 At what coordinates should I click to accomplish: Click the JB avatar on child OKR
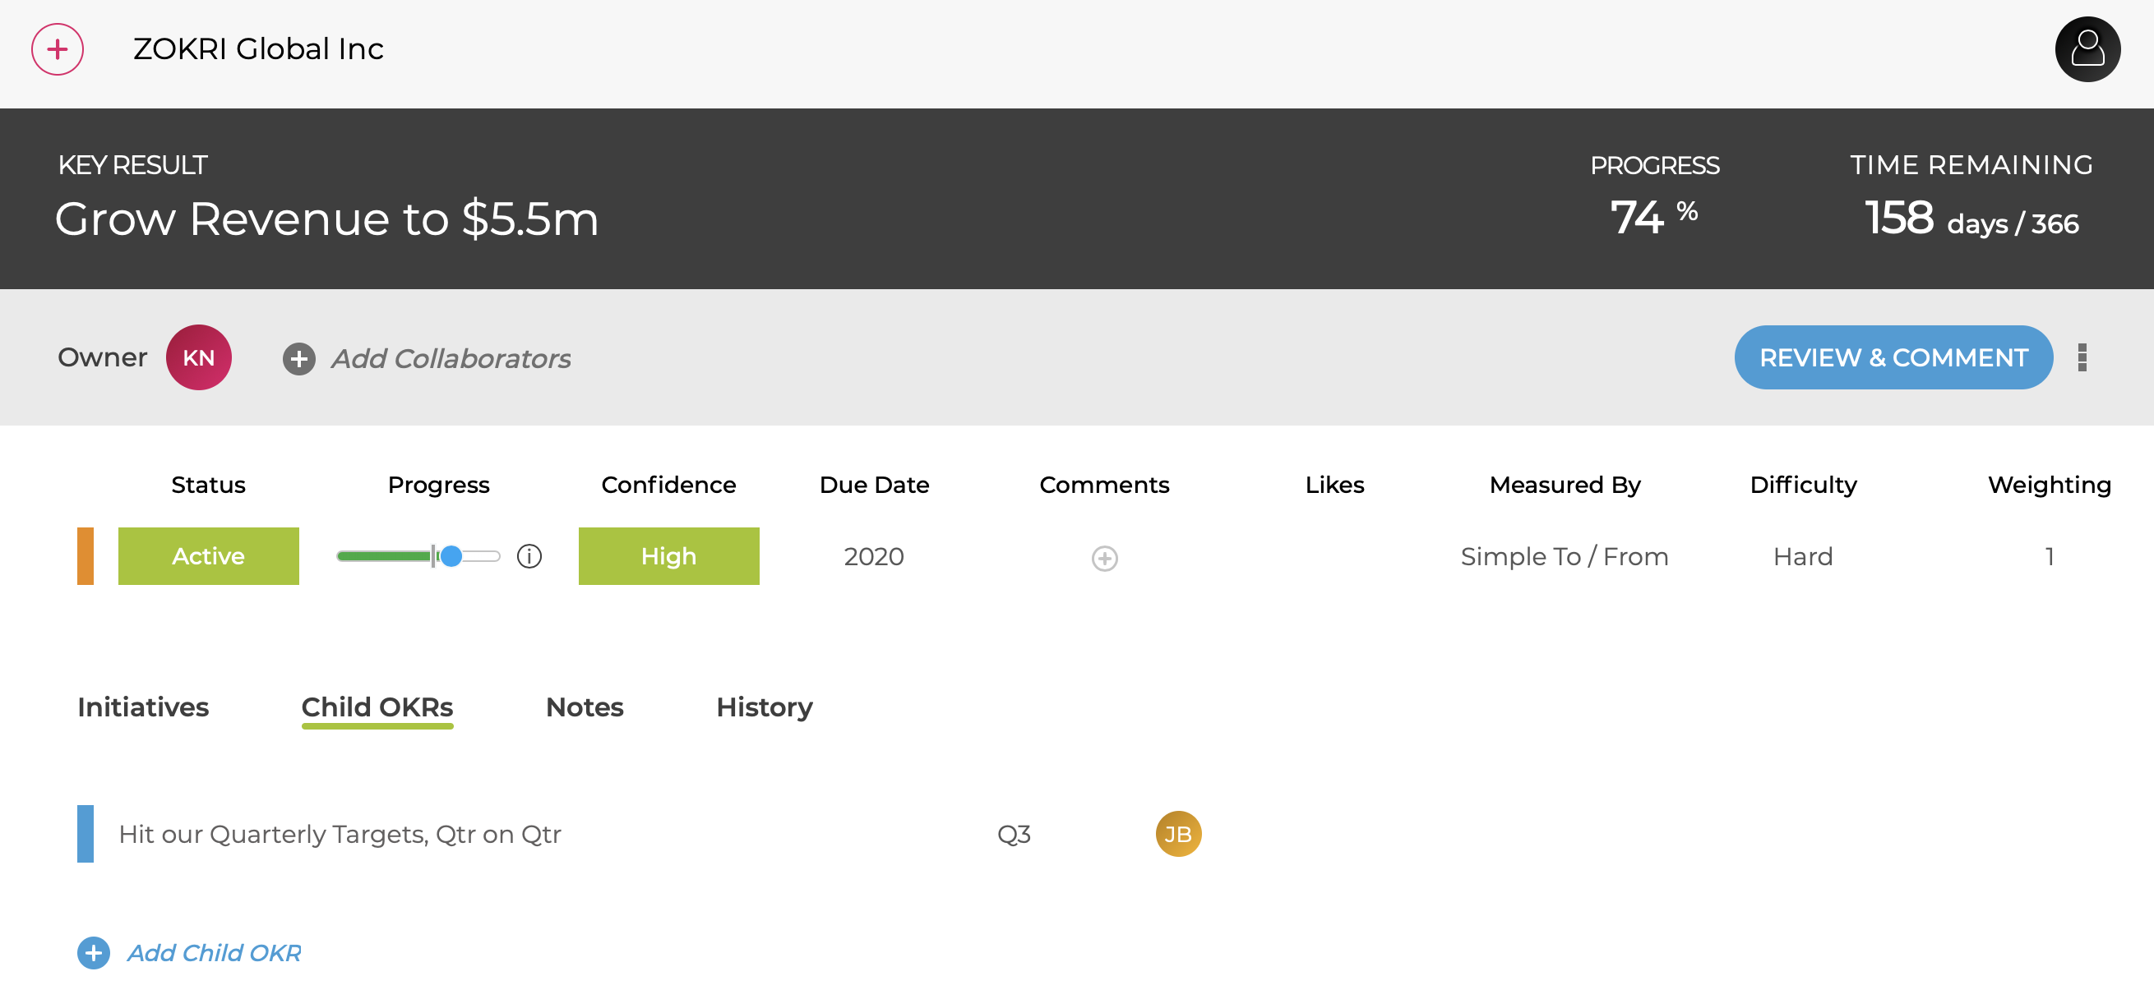tap(1178, 834)
